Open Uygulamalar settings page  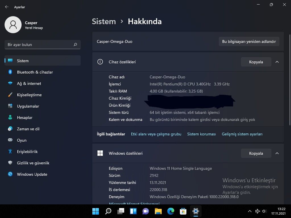[43, 106]
